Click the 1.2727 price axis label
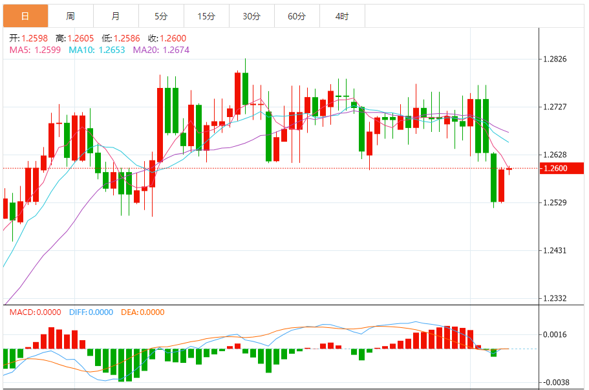589x390 pixels. (555, 107)
